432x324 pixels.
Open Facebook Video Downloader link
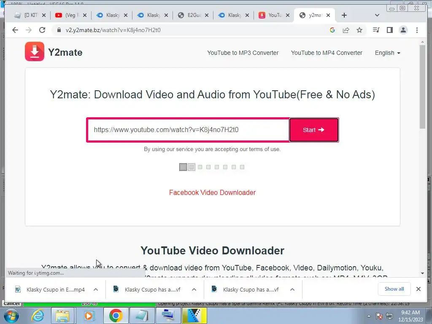(213, 192)
